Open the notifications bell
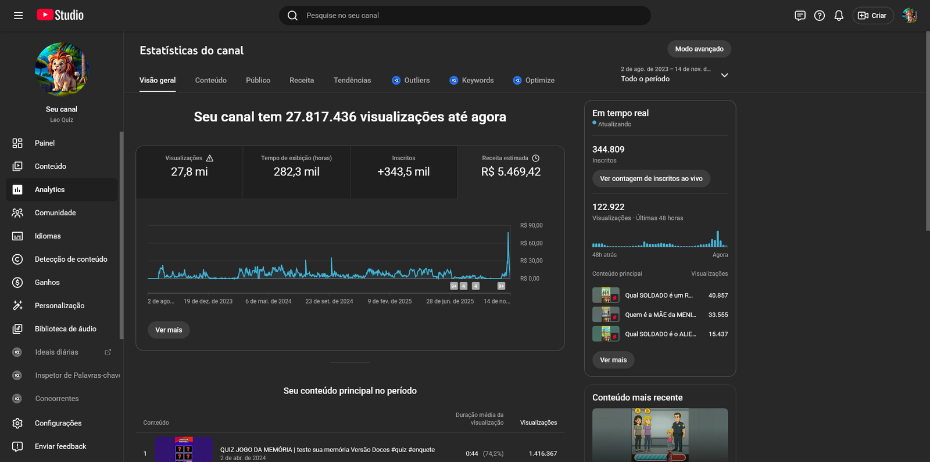Image resolution: width=930 pixels, height=462 pixels. coord(838,16)
